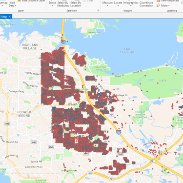Click Add Graphics Layer in the Layer group
The height and width of the screenshot is (183, 183).
tap(31, 1)
